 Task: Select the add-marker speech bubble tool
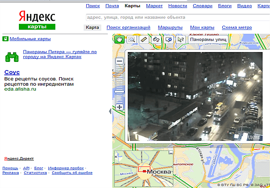pos(168,39)
